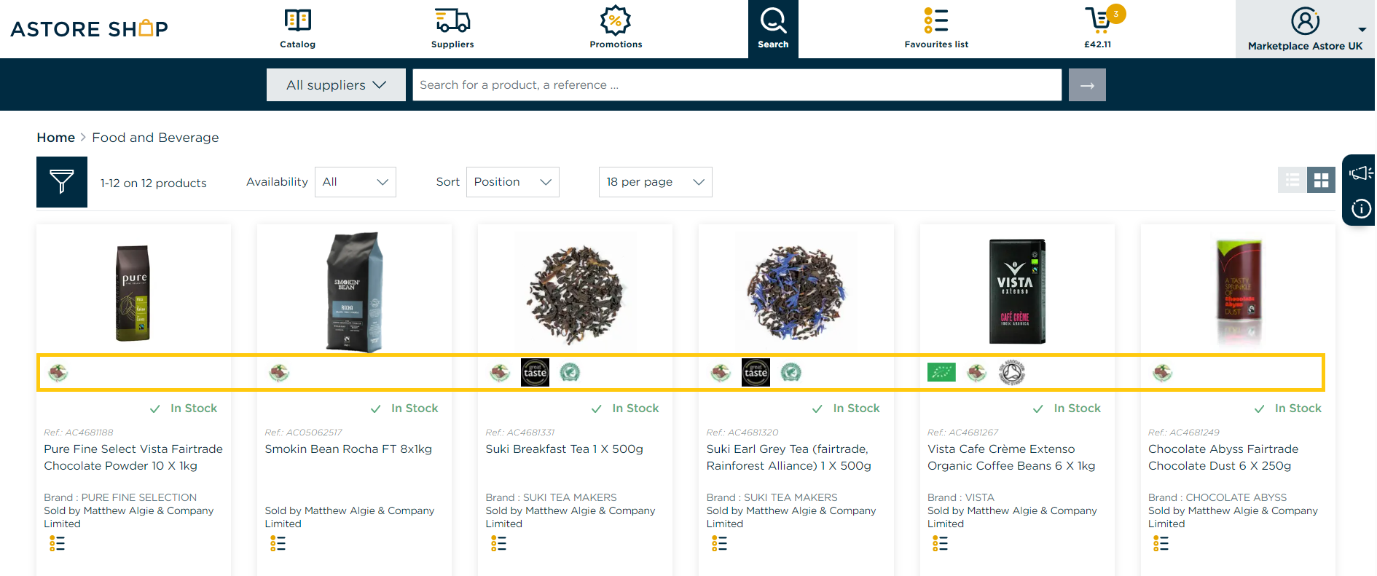Image resolution: width=1377 pixels, height=576 pixels.
Task: Open the announcements megaphone side icon
Action: [x=1360, y=173]
